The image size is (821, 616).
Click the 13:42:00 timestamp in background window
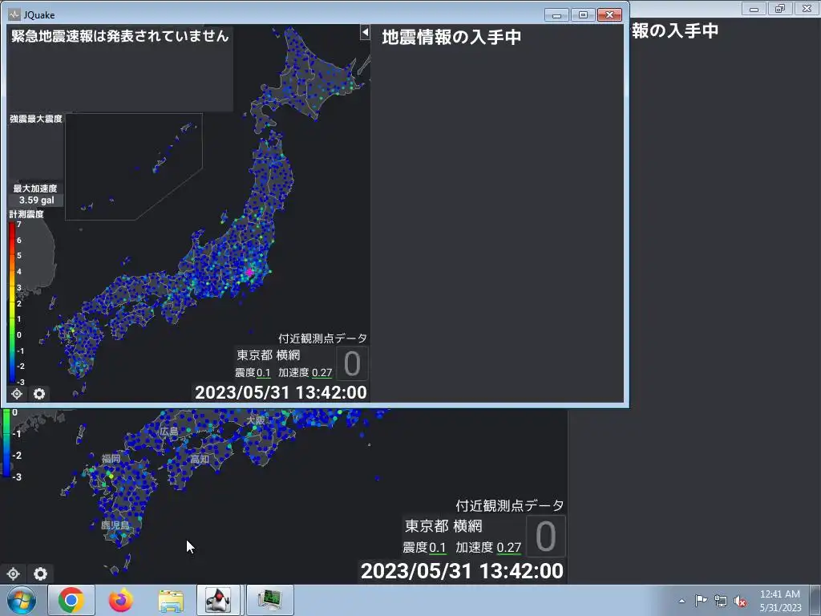click(x=521, y=571)
